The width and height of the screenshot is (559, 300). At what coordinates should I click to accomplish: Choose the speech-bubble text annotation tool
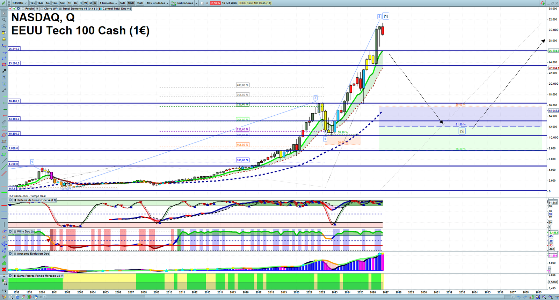pos(4,84)
